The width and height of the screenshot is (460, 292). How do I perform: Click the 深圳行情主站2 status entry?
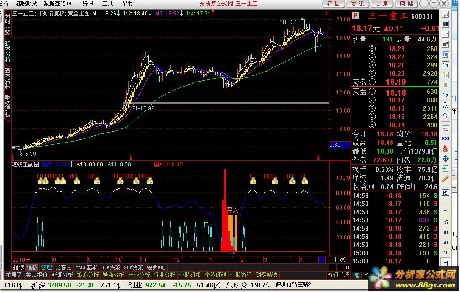coord(293,284)
